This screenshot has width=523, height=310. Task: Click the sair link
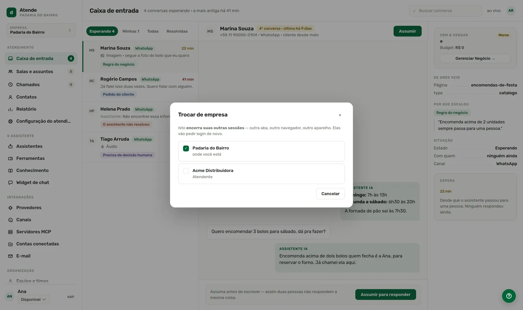tap(71, 297)
